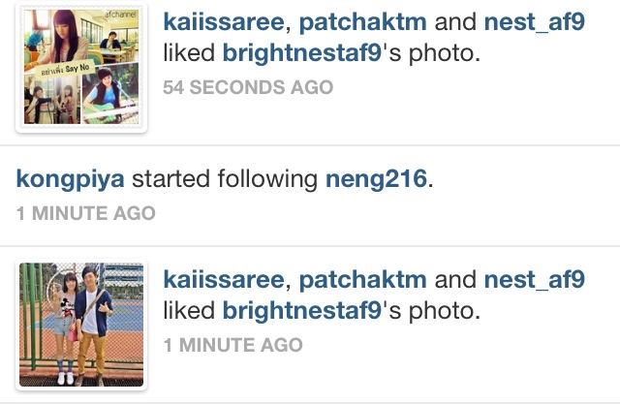The height and width of the screenshot is (404, 620).
Task: Open the collage photo thumbnail with Say No banner
Action: pos(81,67)
